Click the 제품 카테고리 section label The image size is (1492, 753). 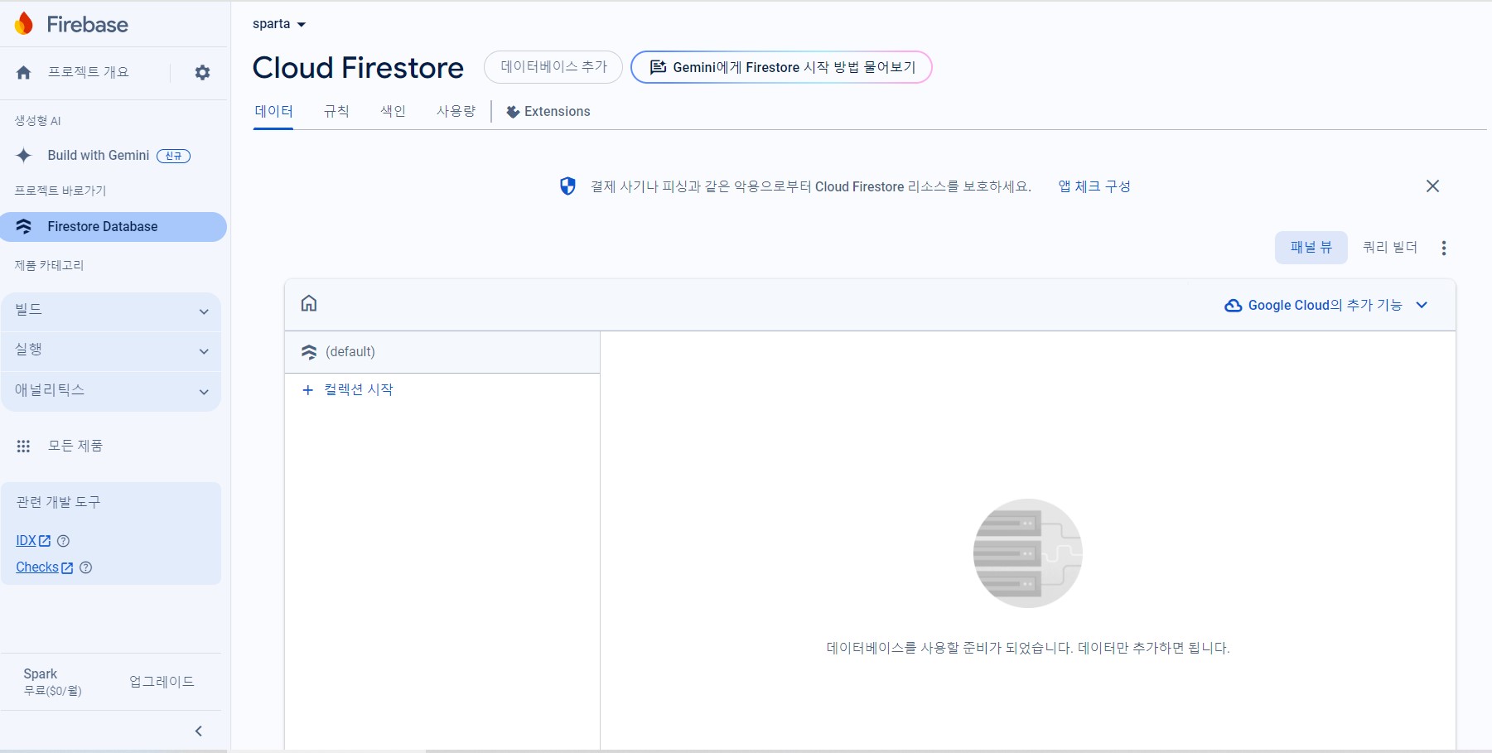[x=50, y=266]
